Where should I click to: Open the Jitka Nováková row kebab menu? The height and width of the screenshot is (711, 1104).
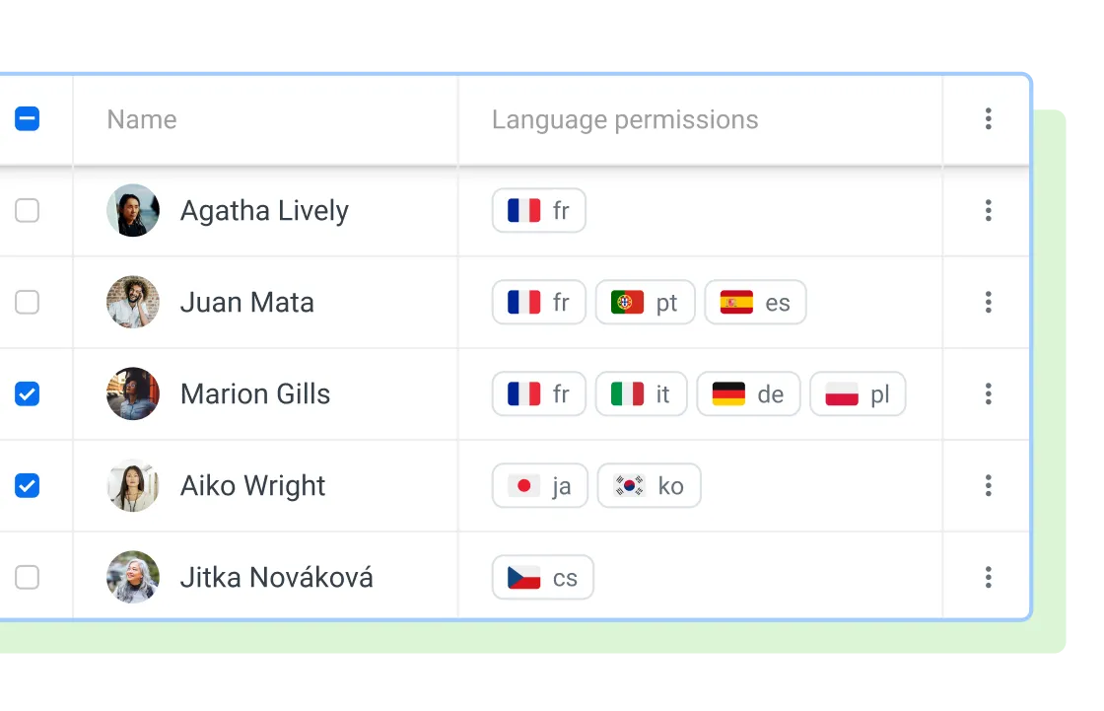[x=988, y=578]
